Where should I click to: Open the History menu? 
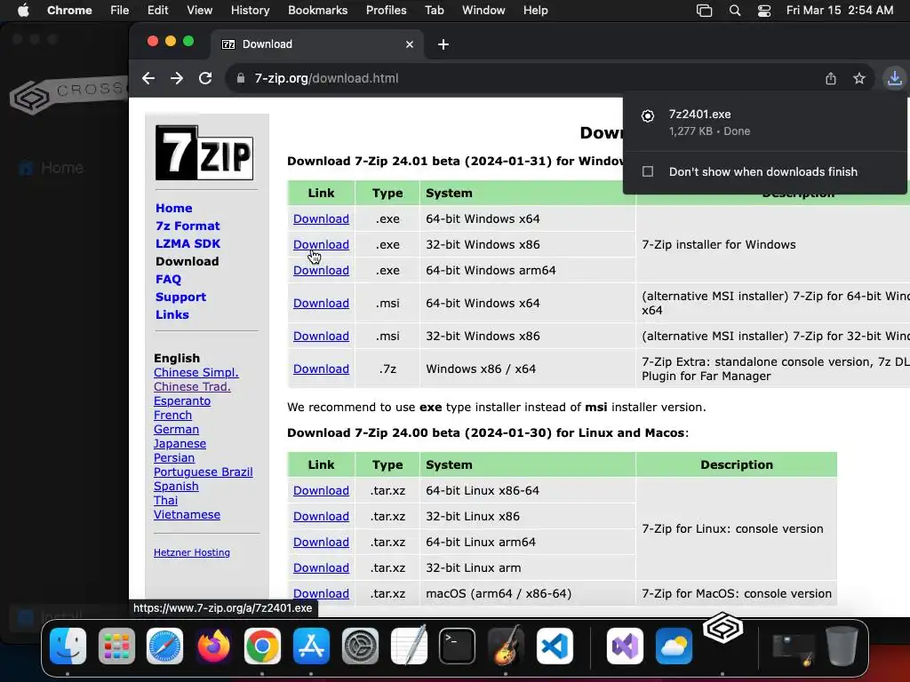(x=250, y=11)
